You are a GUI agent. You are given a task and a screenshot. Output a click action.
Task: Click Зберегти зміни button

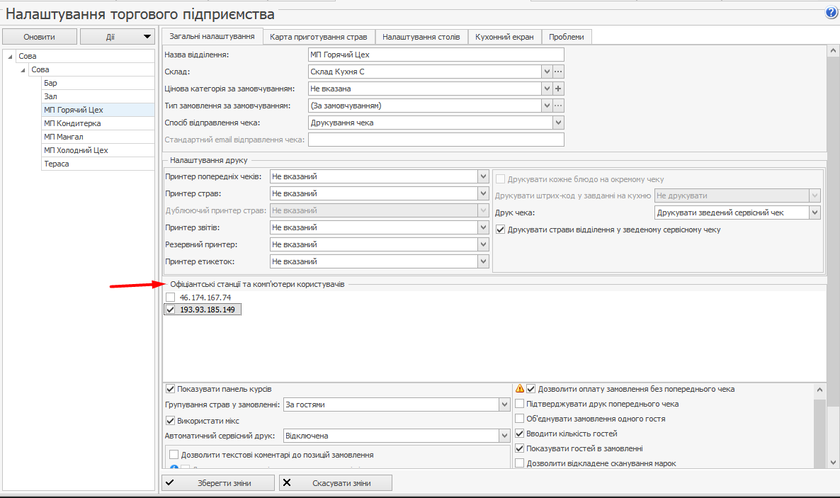tap(217, 483)
